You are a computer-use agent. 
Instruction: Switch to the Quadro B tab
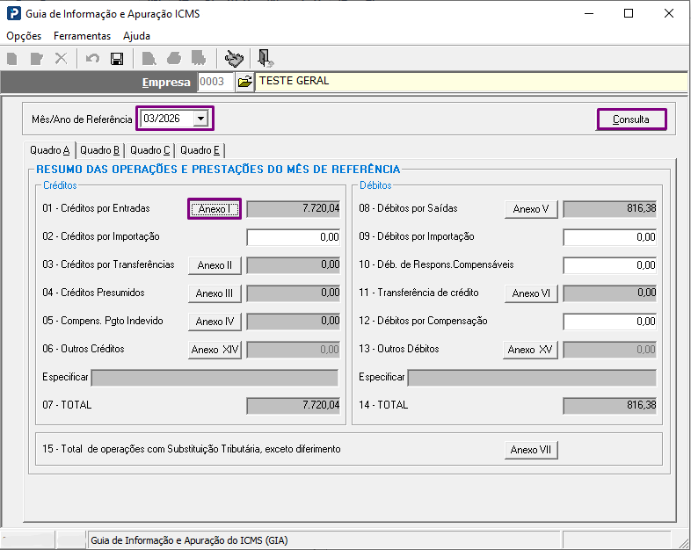pyautogui.click(x=99, y=150)
